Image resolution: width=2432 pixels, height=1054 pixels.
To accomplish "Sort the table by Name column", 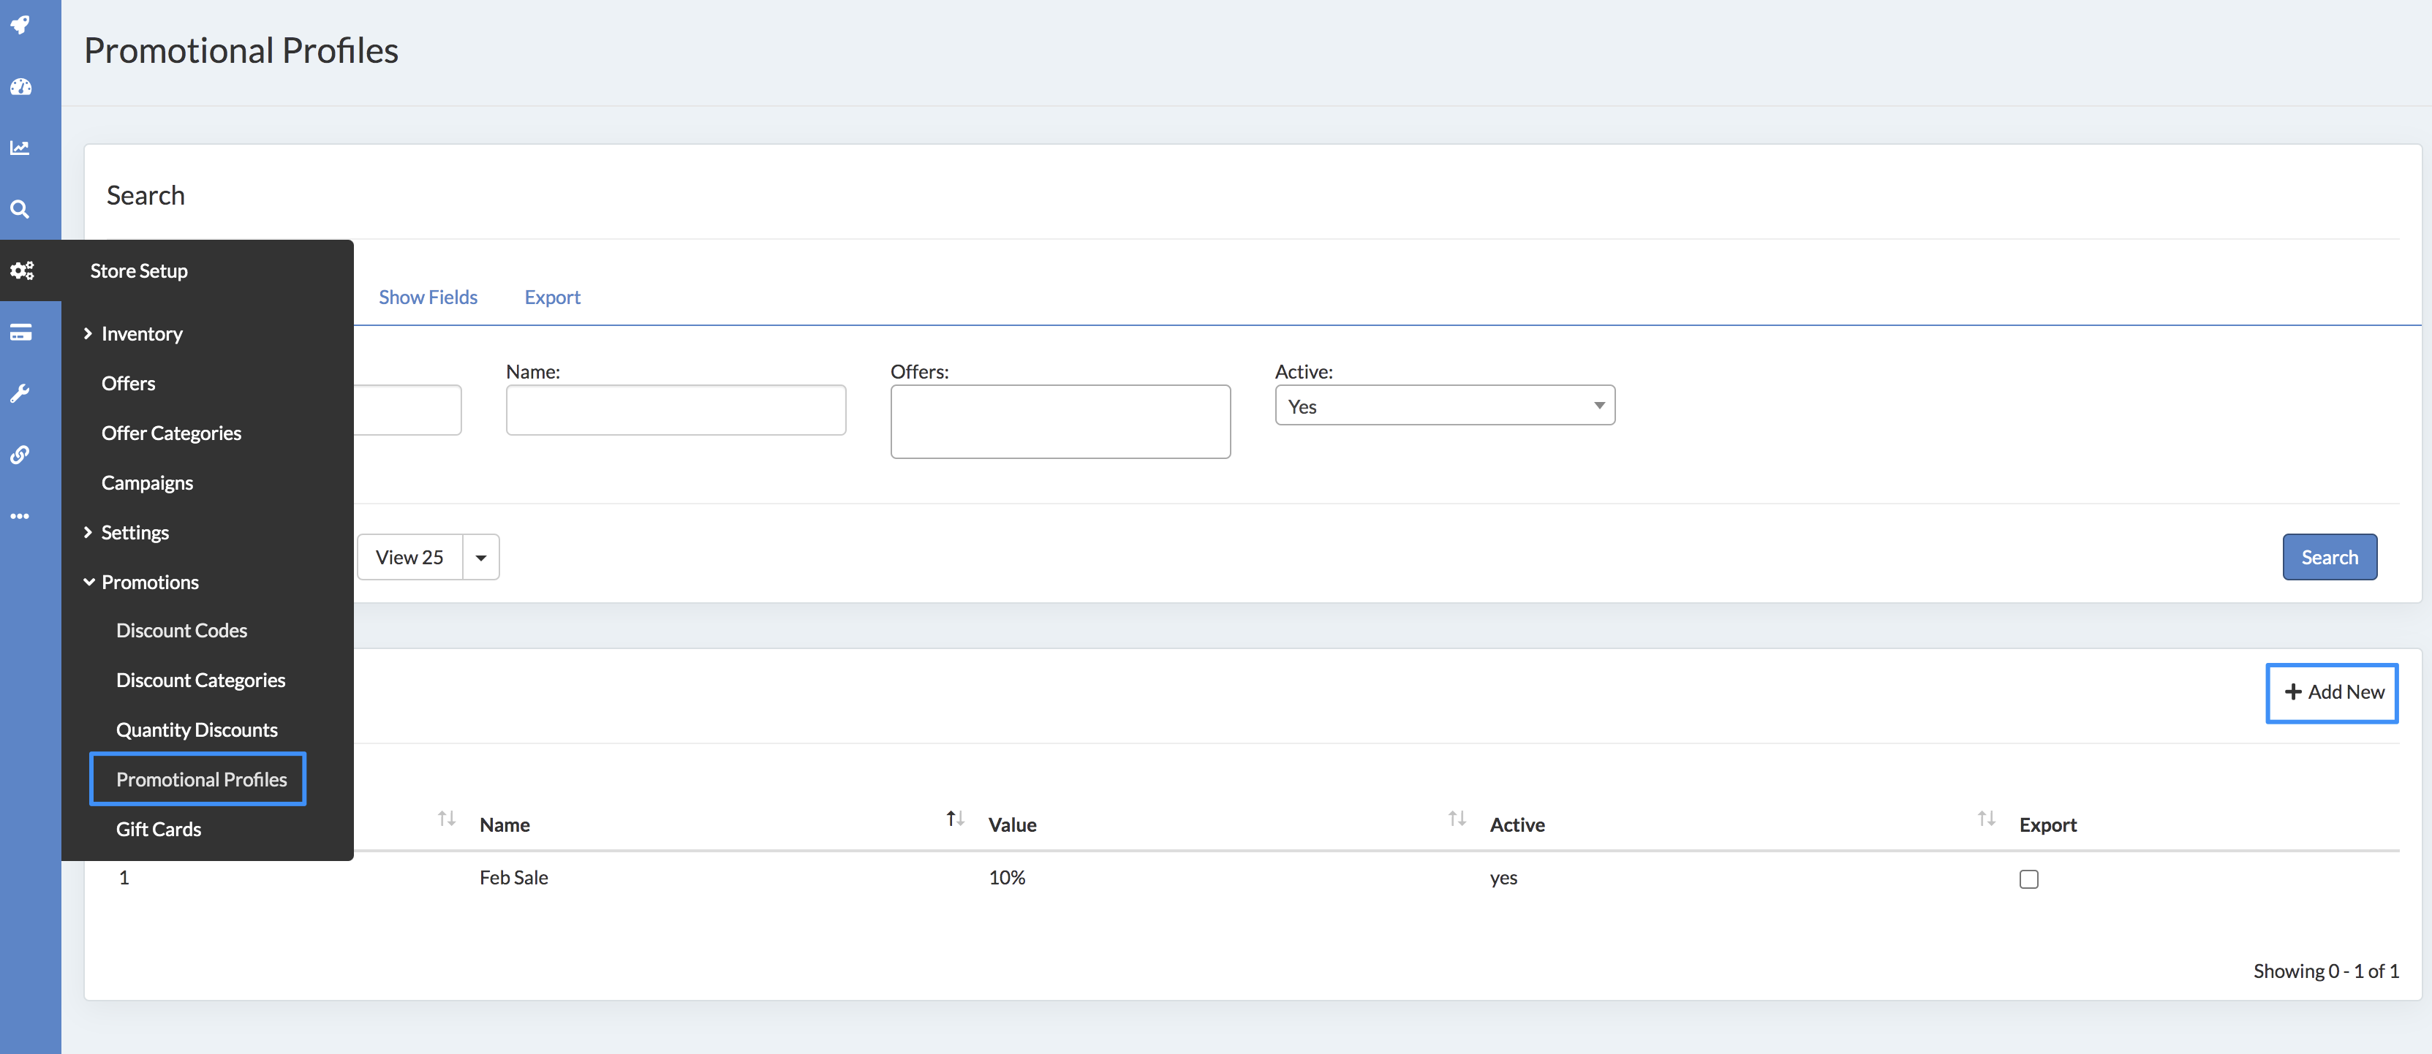I will 505,824.
